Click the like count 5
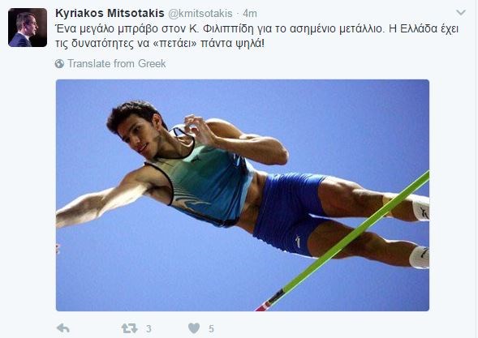The height and width of the screenshot is (338, 478). click(x=211, y=329)
